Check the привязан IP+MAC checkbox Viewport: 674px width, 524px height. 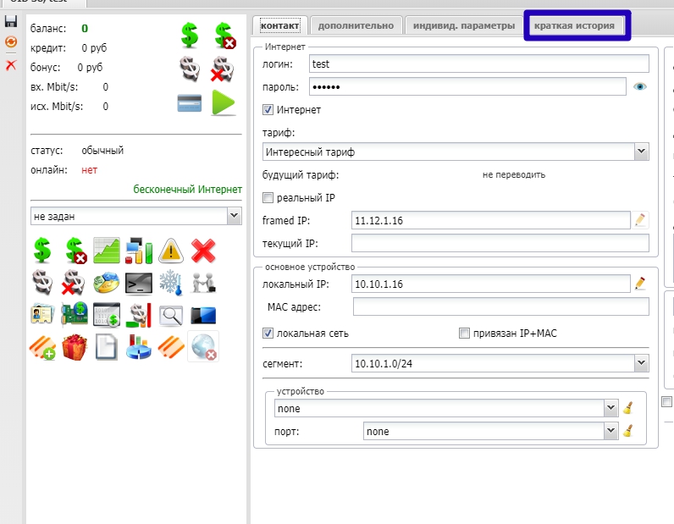(464, 334)
